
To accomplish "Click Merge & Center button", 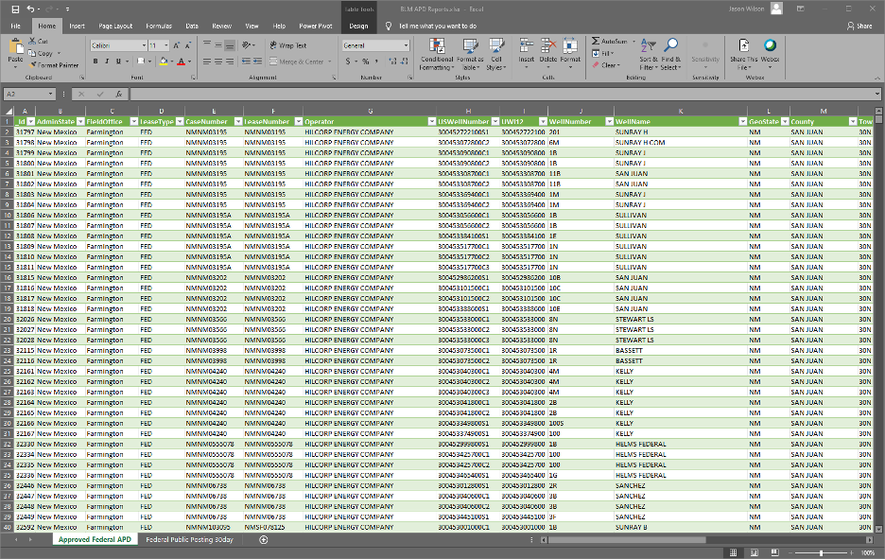I will (301, 61).
